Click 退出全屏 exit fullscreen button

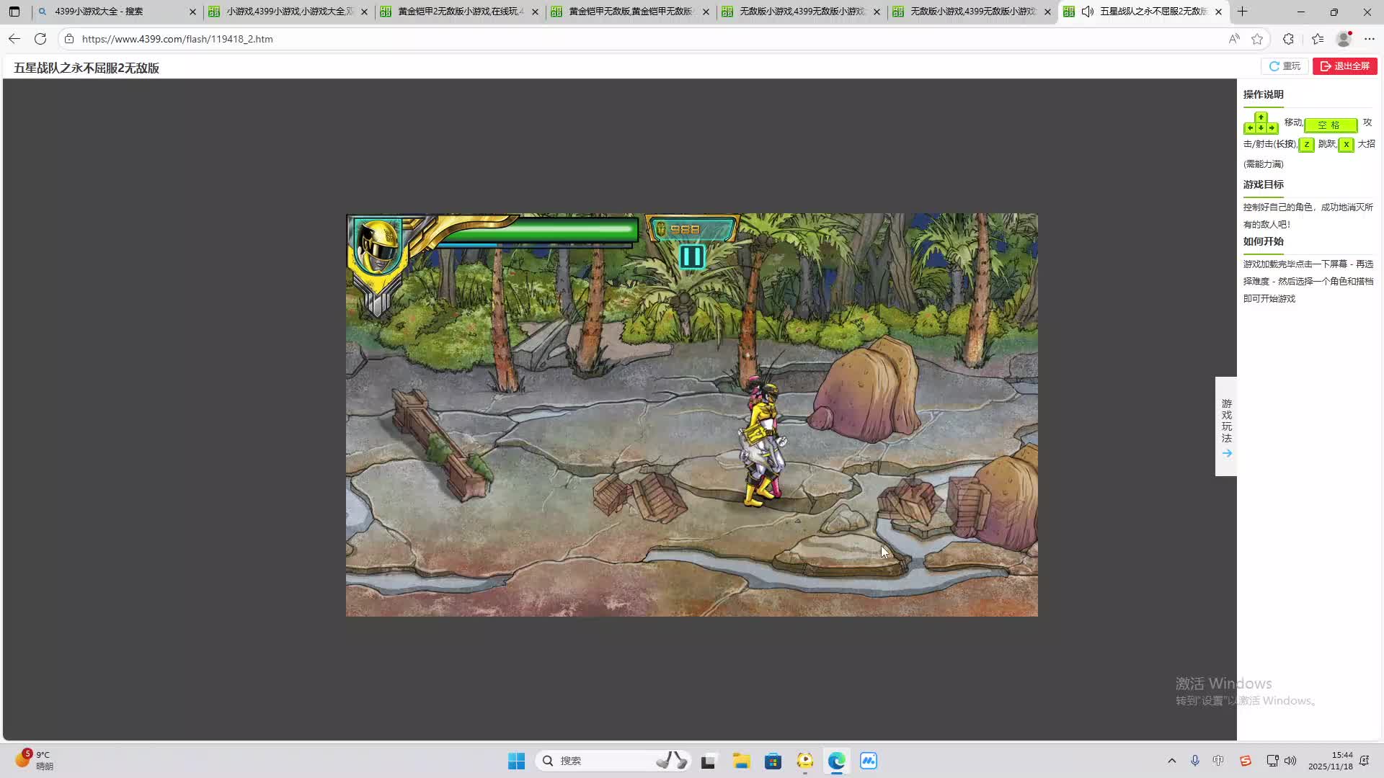click(1344, 66)
